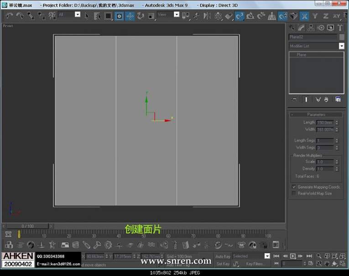Uncheck Generate Mapping Coords checkbox
The height and width of the screenshot is (276, 349).
(294, 187)
